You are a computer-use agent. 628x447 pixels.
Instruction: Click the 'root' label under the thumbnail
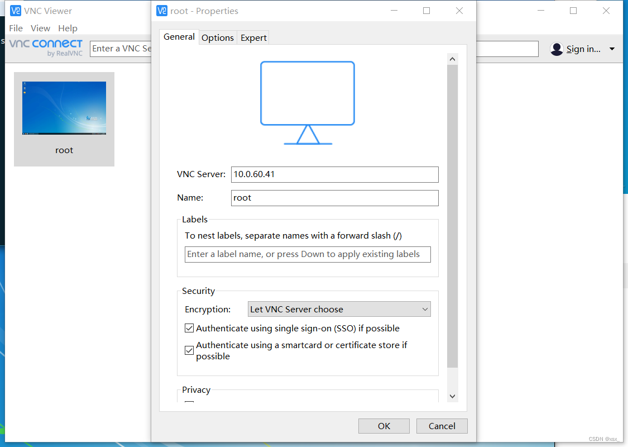(64, 150)
